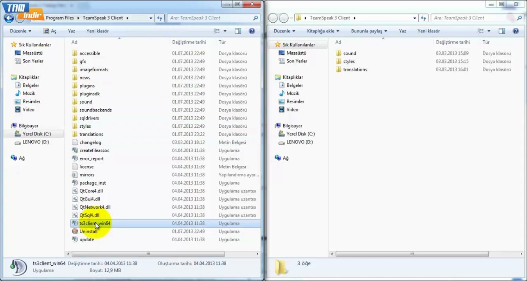Click the update application icon

coord(76,240)
